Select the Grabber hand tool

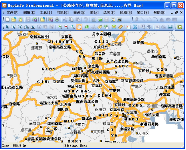click(79, 27)
